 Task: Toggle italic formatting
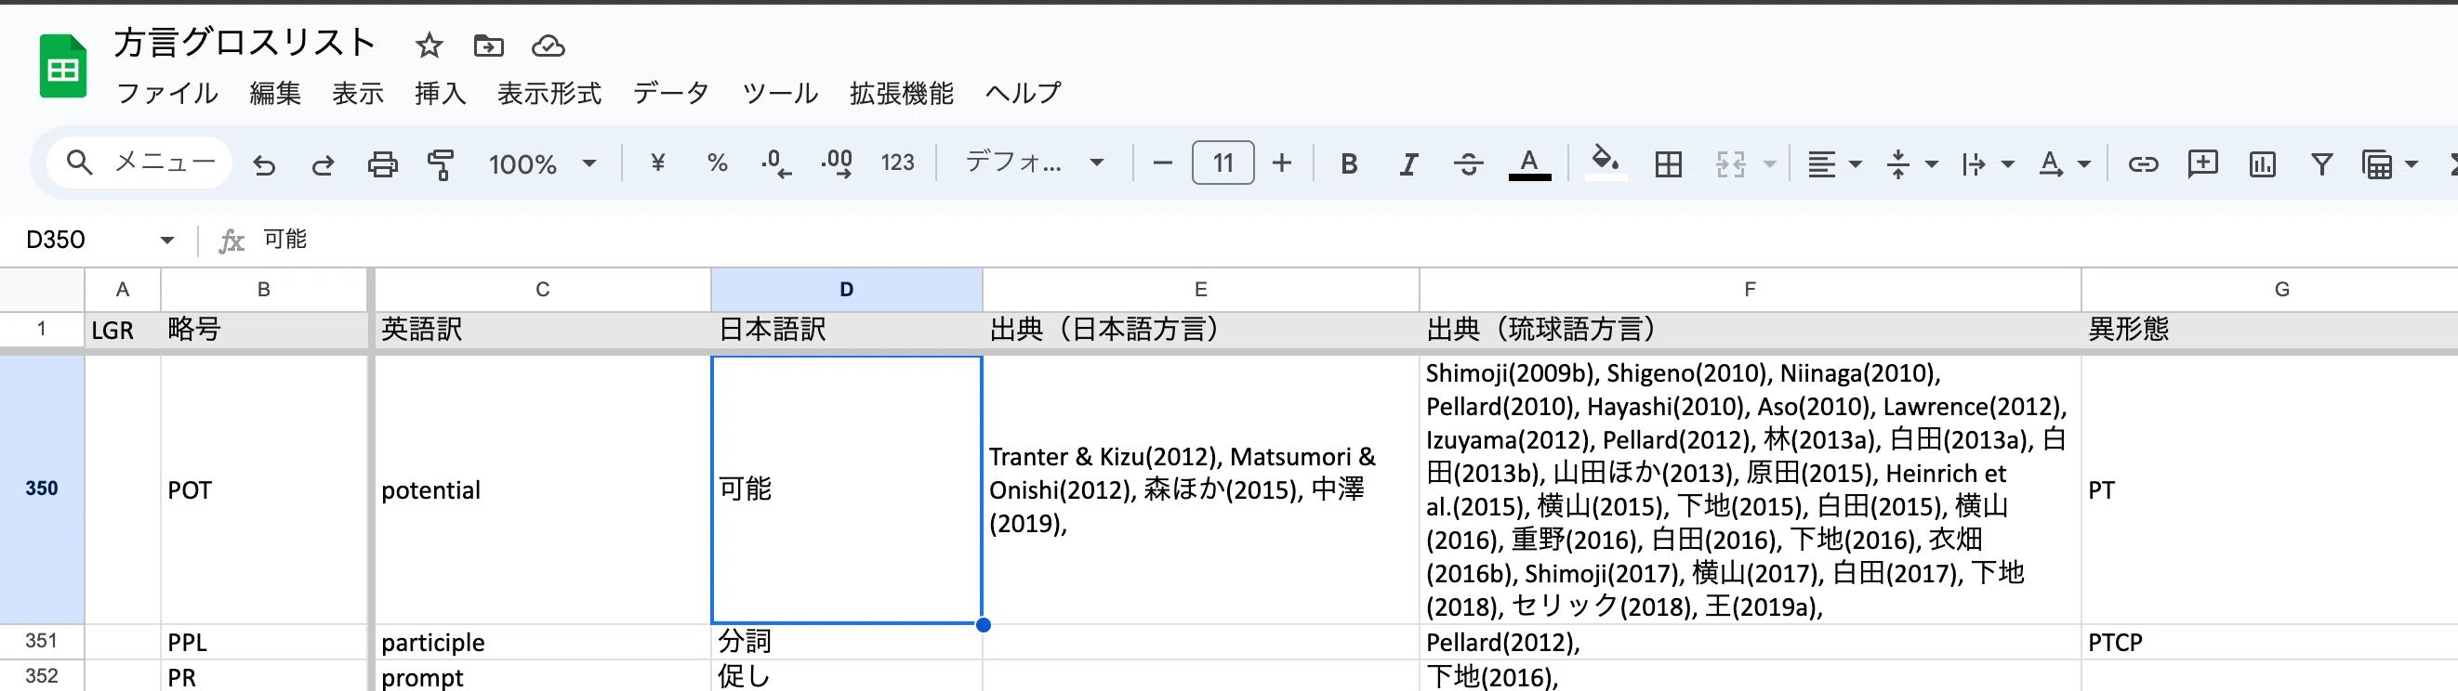(x=1408, y=164)
